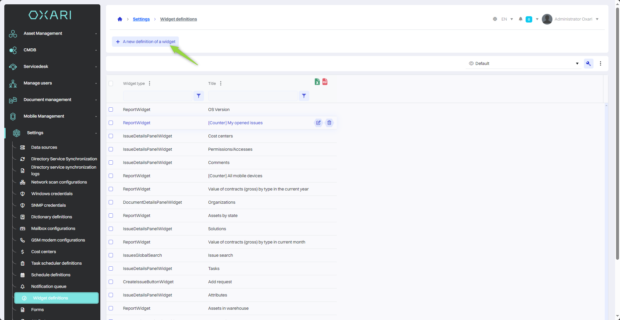Open view configuration wrench tool
The width and height of the screenshot is (620, 320).
tap(589, 64)
